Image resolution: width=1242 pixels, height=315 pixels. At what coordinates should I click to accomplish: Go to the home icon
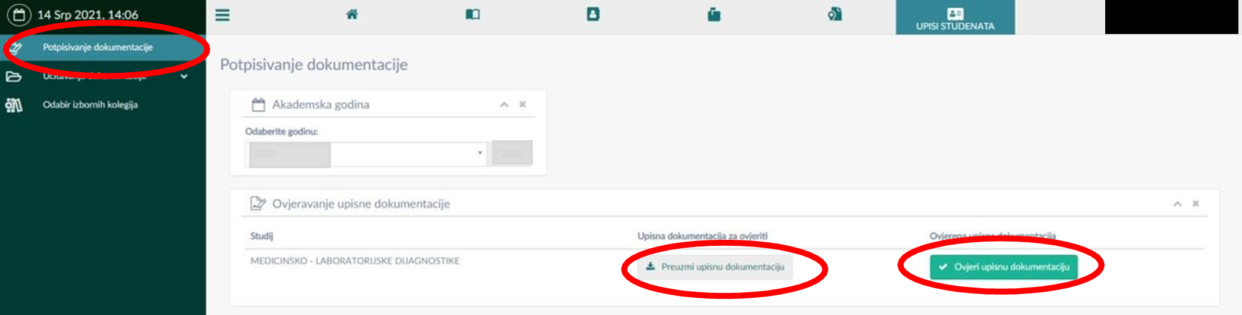[x=352, y=14]
